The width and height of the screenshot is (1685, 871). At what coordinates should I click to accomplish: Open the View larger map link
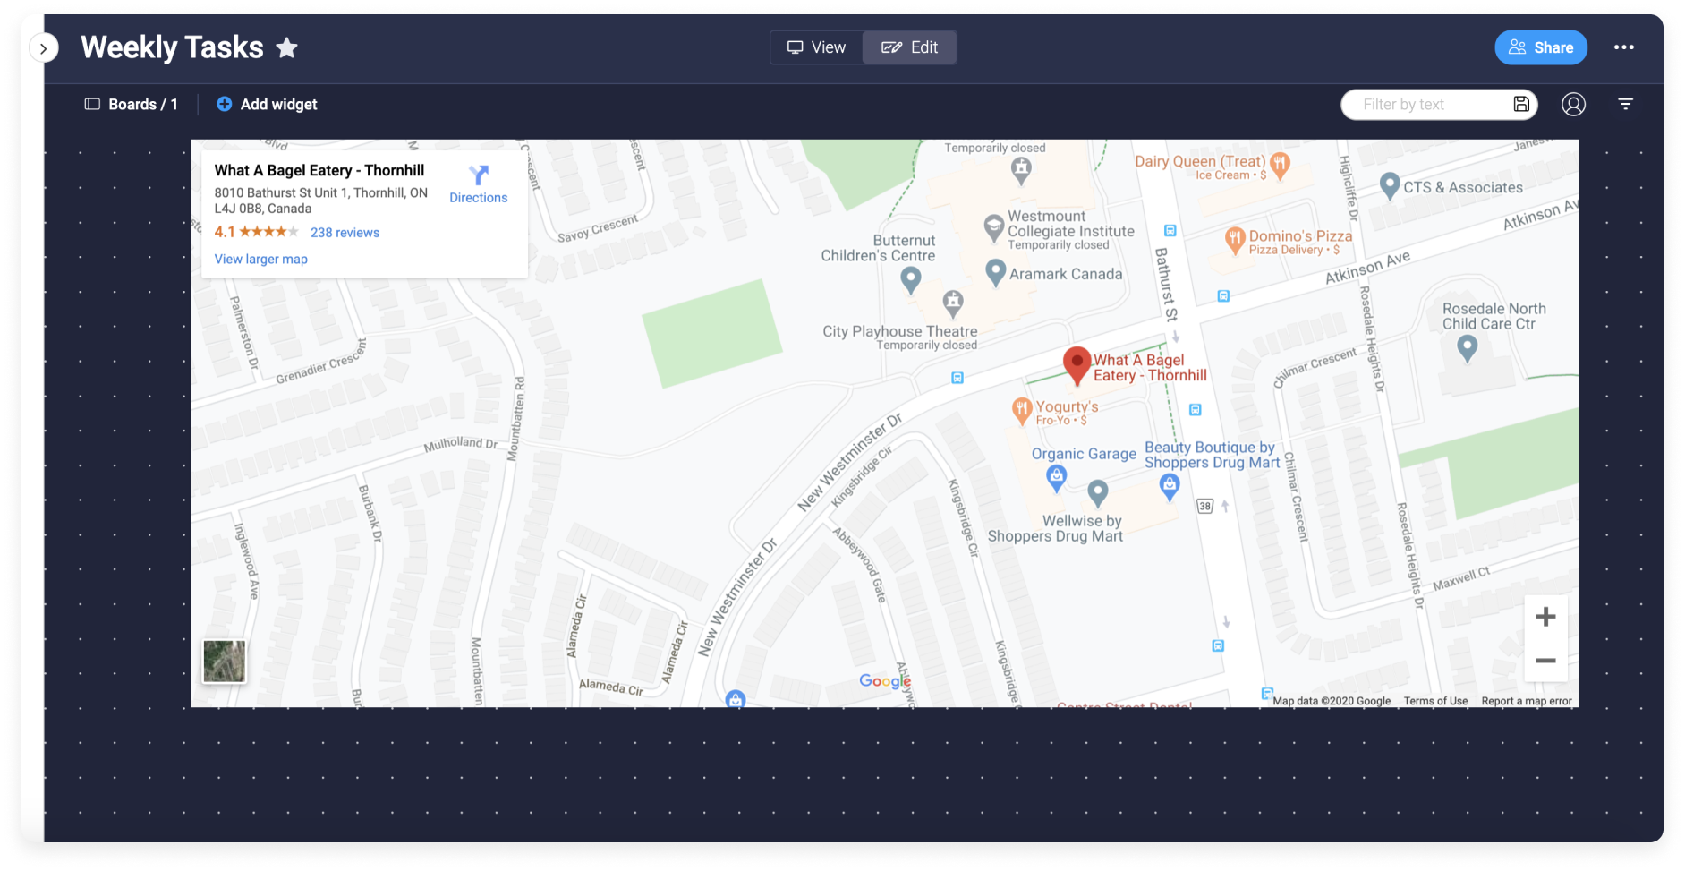point(261,260)
